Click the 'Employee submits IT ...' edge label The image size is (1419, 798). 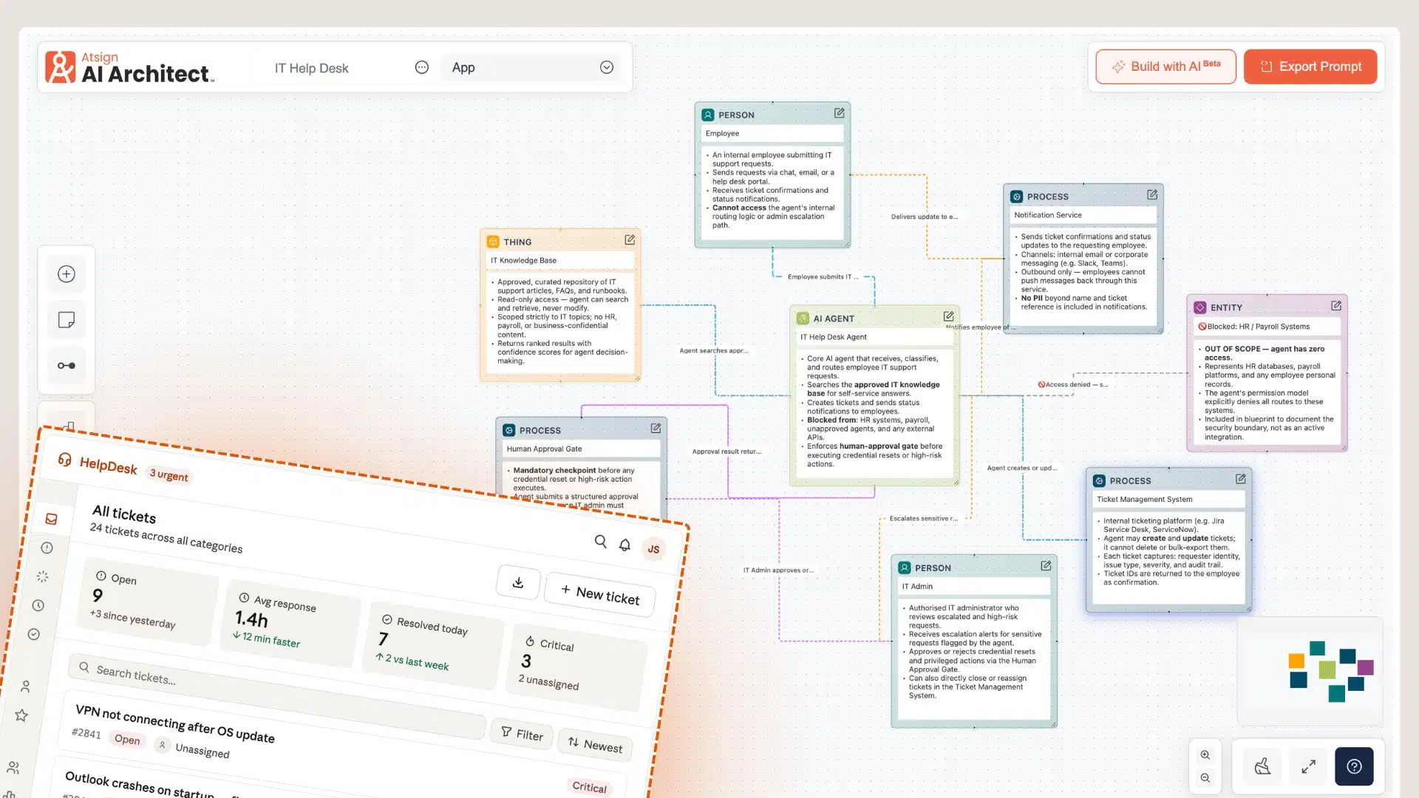[823, 276]
